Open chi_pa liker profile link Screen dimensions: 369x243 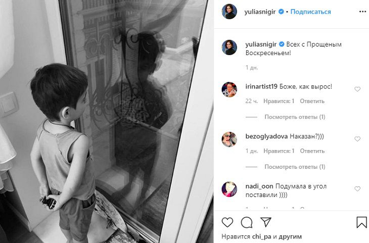click(x=262, y=236)
